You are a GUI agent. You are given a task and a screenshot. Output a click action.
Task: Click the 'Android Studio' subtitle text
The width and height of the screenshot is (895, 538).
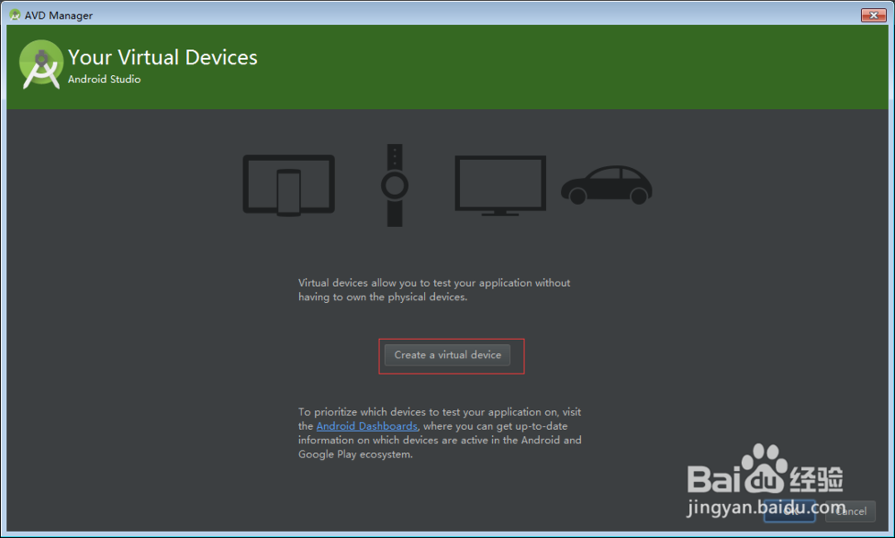click(105, 80)
